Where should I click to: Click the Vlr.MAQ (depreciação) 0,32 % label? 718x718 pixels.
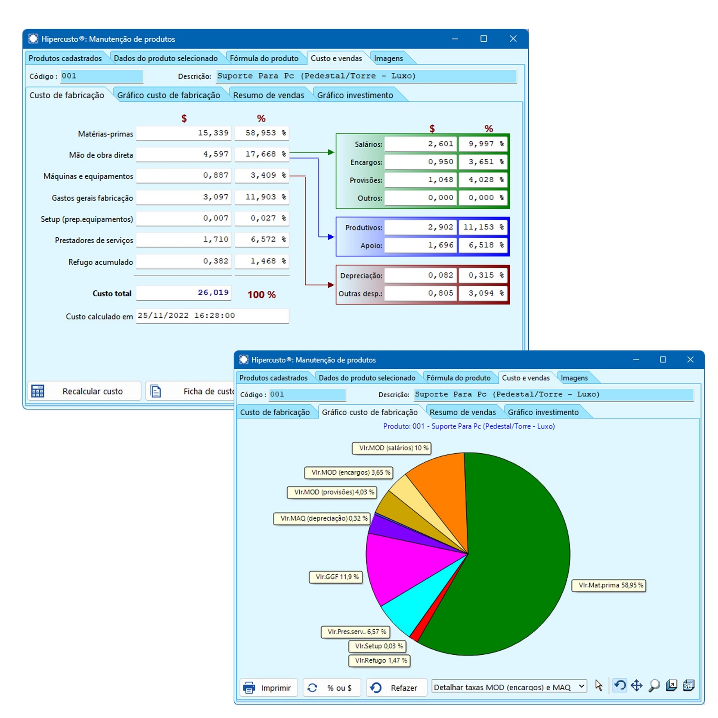tap(323, 519)
